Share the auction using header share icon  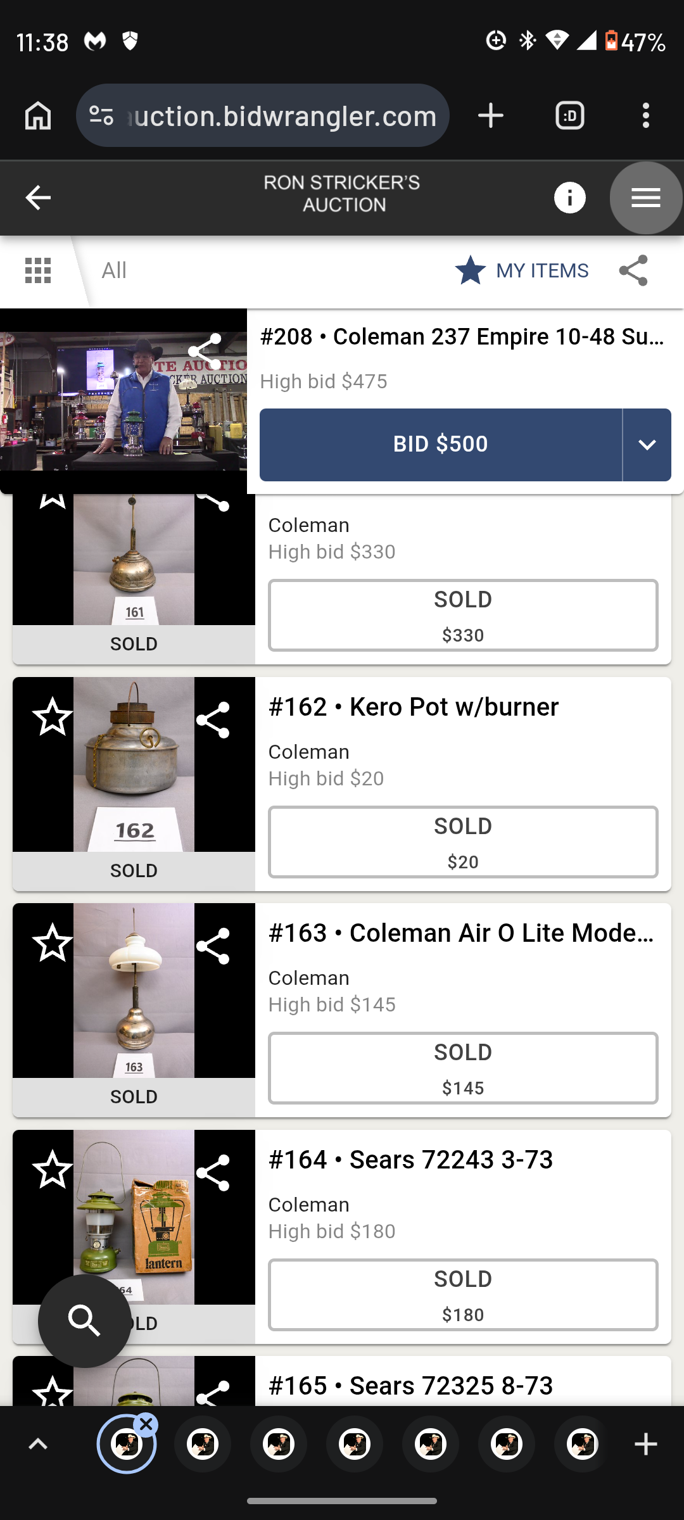click(633, 270)
